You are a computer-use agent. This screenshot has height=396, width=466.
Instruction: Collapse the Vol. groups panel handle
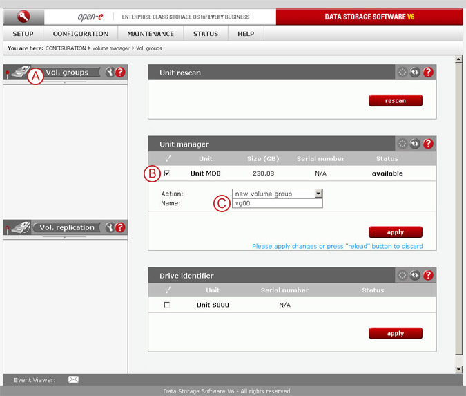click(64, 82)
